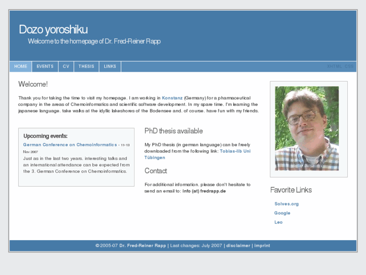
Task: Go to the EVENTS tab
Action: coord(45,67)
